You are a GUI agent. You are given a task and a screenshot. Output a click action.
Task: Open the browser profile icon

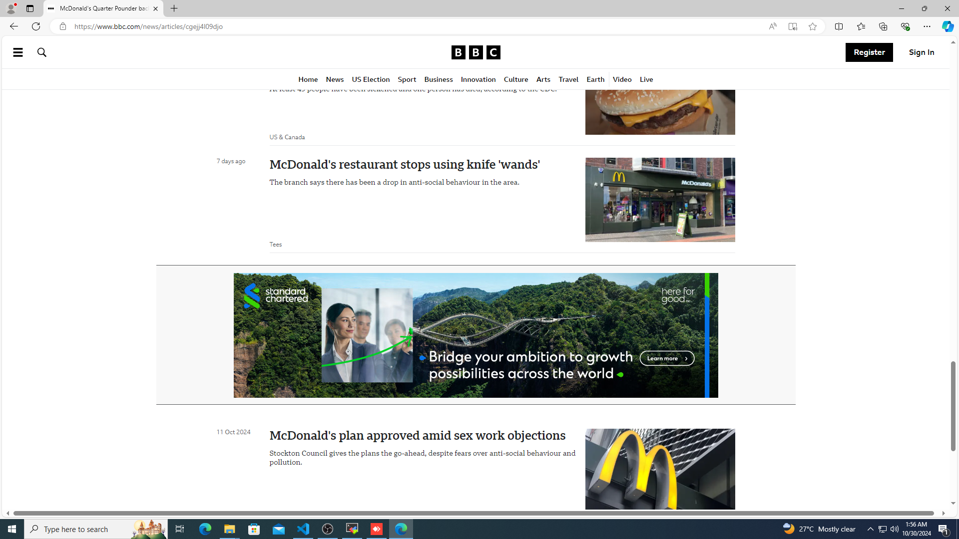[x=10, y=8]
